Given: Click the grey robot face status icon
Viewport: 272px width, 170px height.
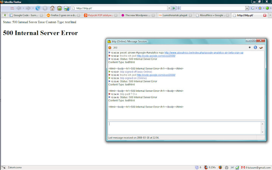Looking at the screenshot, I should [227, 168].
